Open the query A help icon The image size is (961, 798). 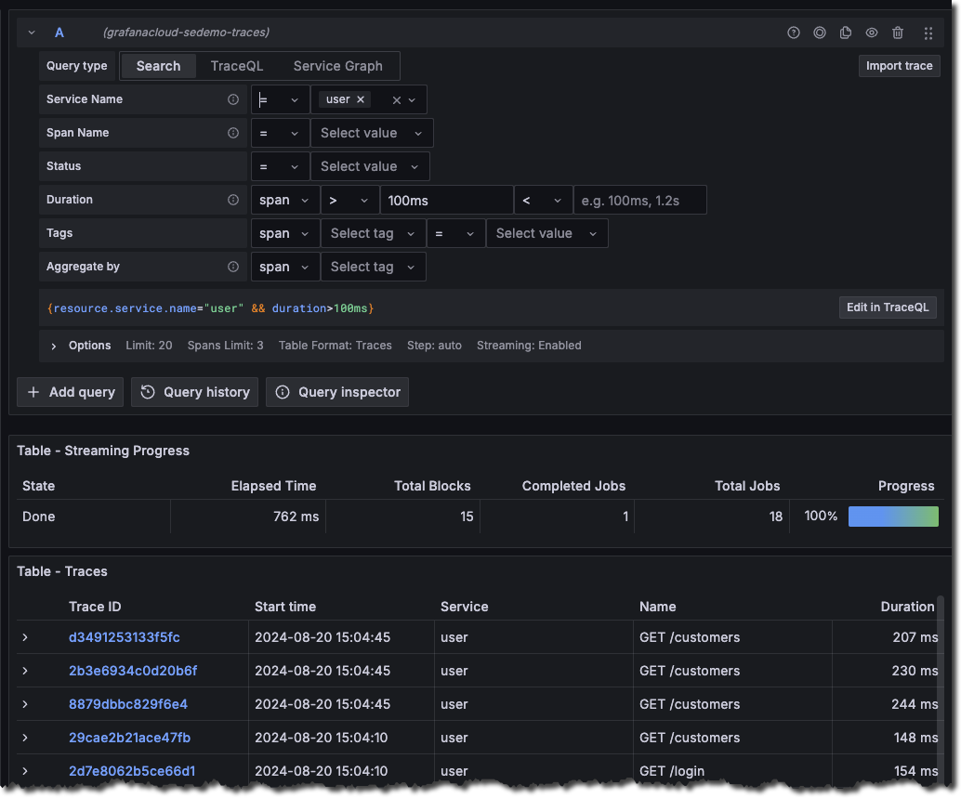793,32
